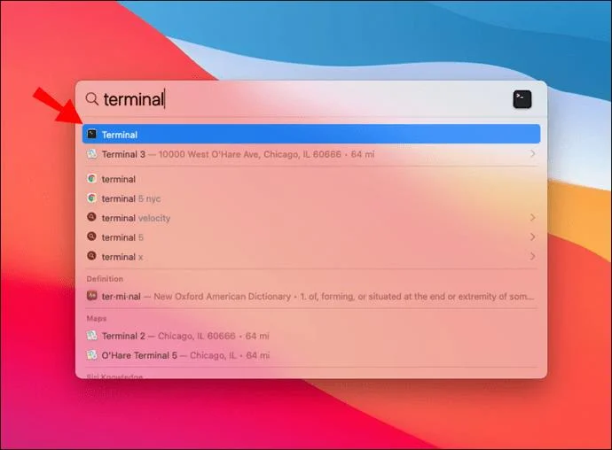This screenshot has height=450, width=612.
Task: Click the 'Maps' section header
Action: click(97, 319)
